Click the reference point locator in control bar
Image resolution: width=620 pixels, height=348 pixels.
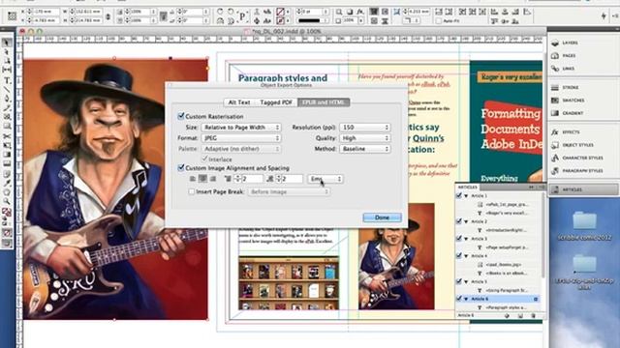(13, 16)
